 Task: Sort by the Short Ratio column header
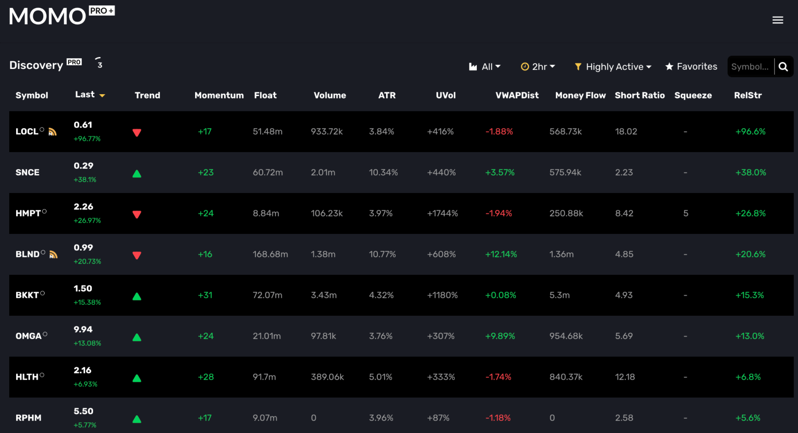[640, 95]
